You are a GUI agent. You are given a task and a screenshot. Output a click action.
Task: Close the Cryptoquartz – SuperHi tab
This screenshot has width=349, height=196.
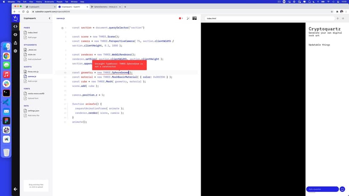(x=87, y=7)
